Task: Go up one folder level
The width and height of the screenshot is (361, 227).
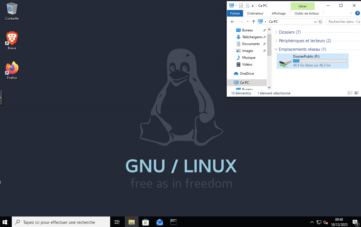Action: click(253, 22)
